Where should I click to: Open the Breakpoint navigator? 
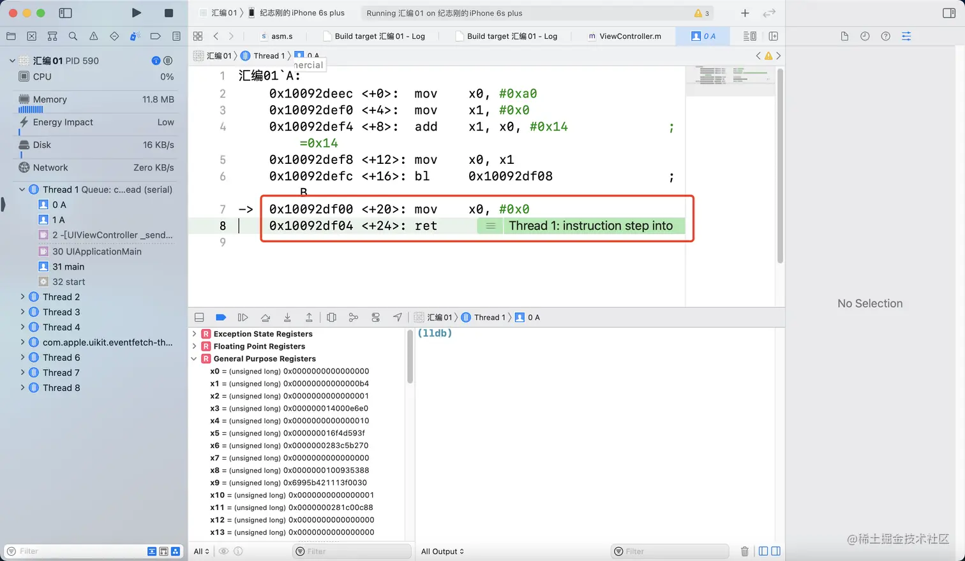[x=155, y=36]
